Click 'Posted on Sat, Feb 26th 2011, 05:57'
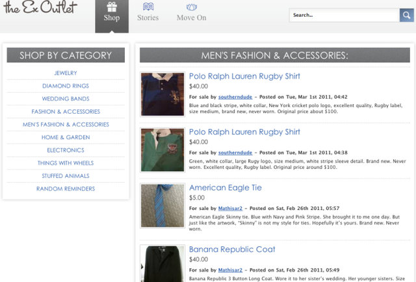 [x=294, y=209]
